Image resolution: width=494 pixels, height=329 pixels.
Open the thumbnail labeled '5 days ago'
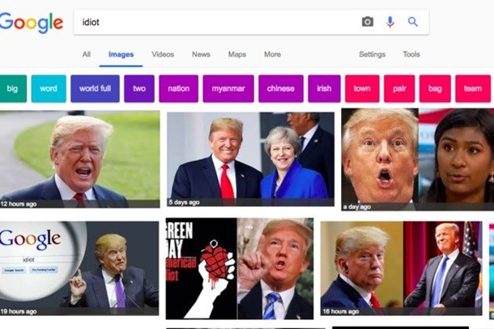(x=250, y=157)
